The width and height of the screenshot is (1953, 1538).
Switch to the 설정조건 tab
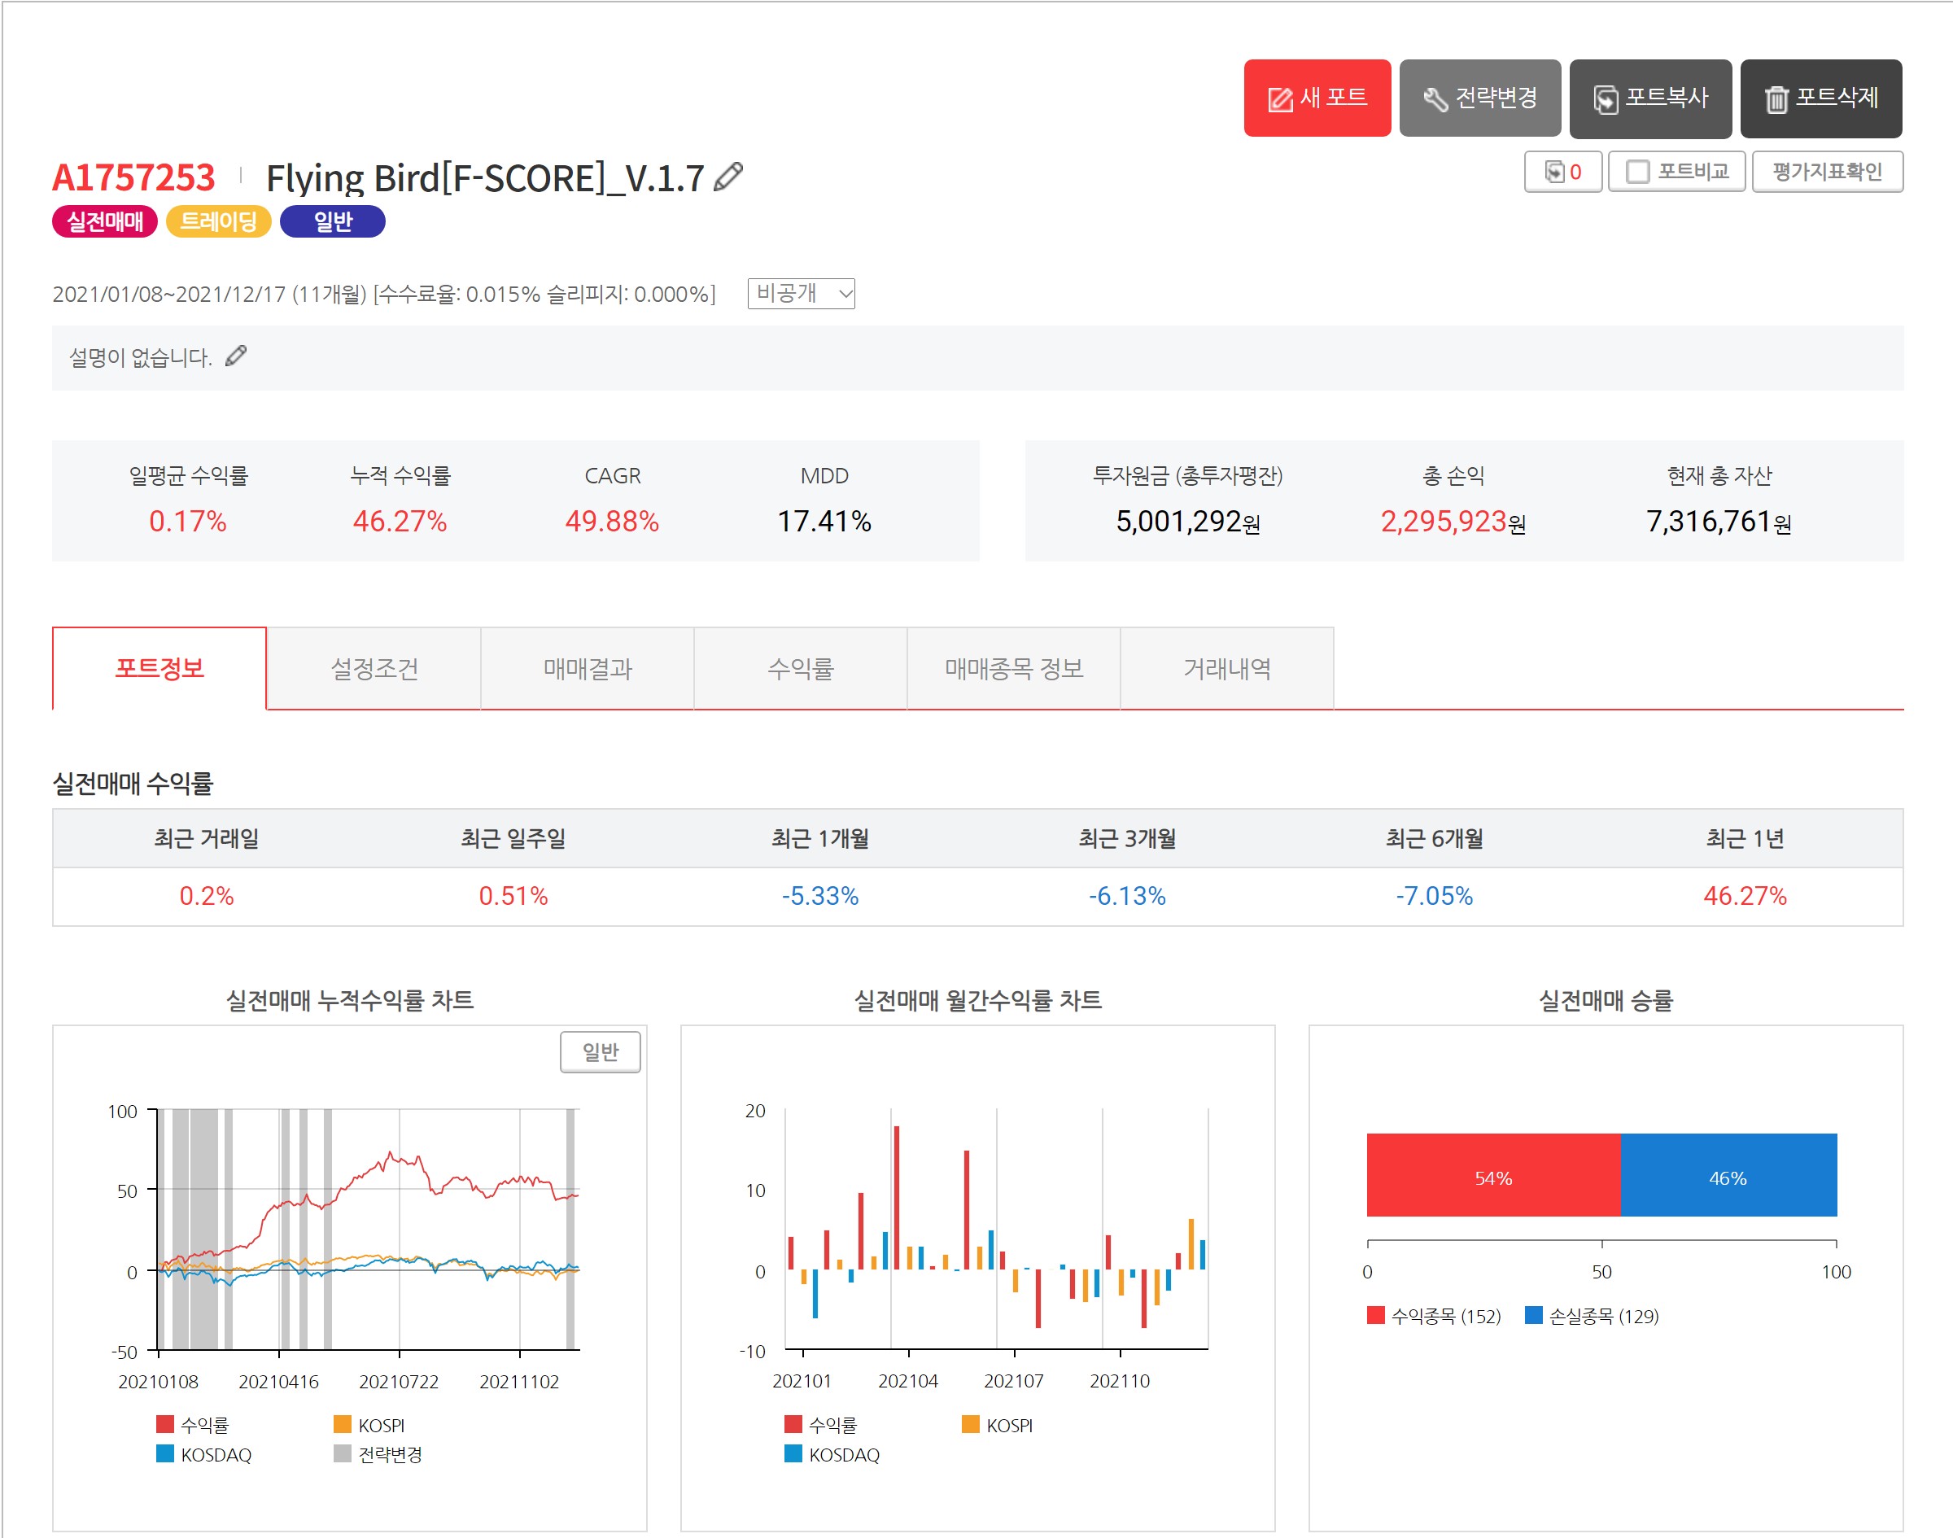(374, 668)
